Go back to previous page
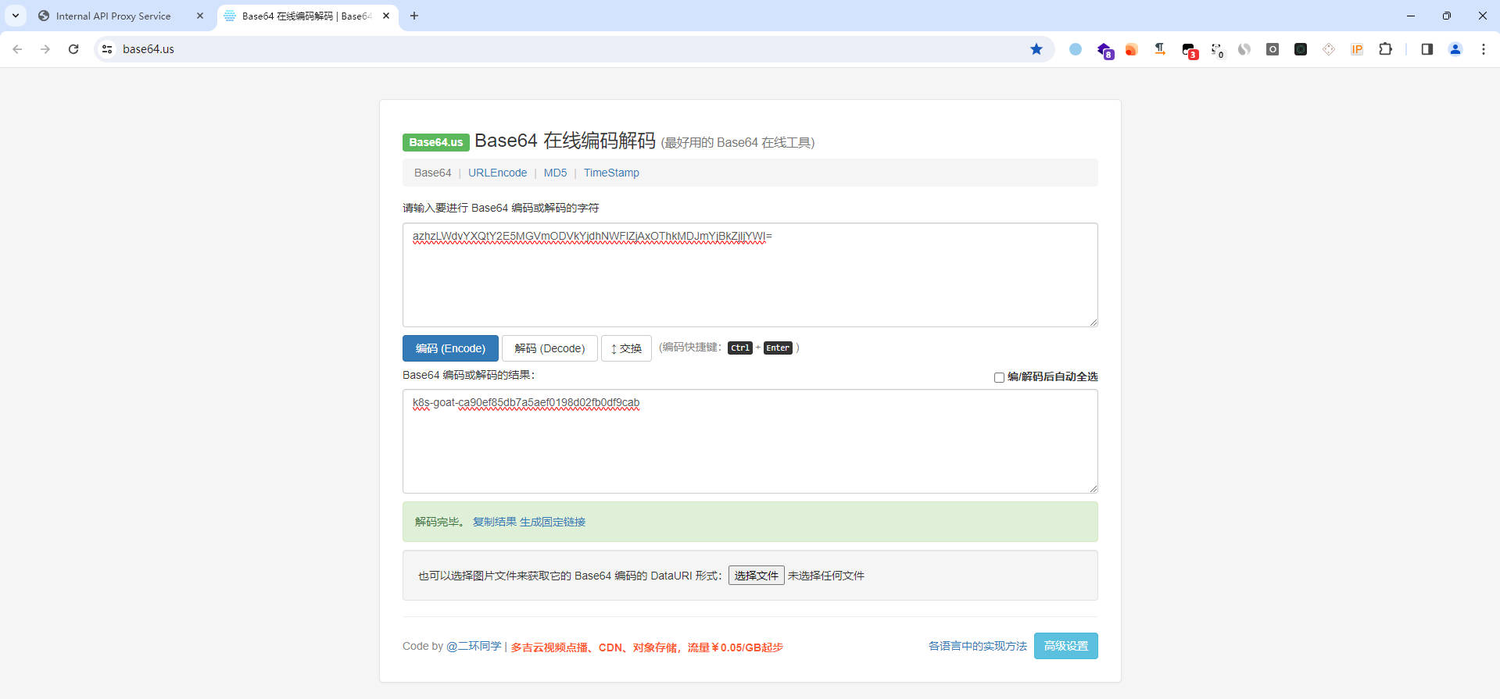This screenshot has height=699, width=1500. click(17, 49)
